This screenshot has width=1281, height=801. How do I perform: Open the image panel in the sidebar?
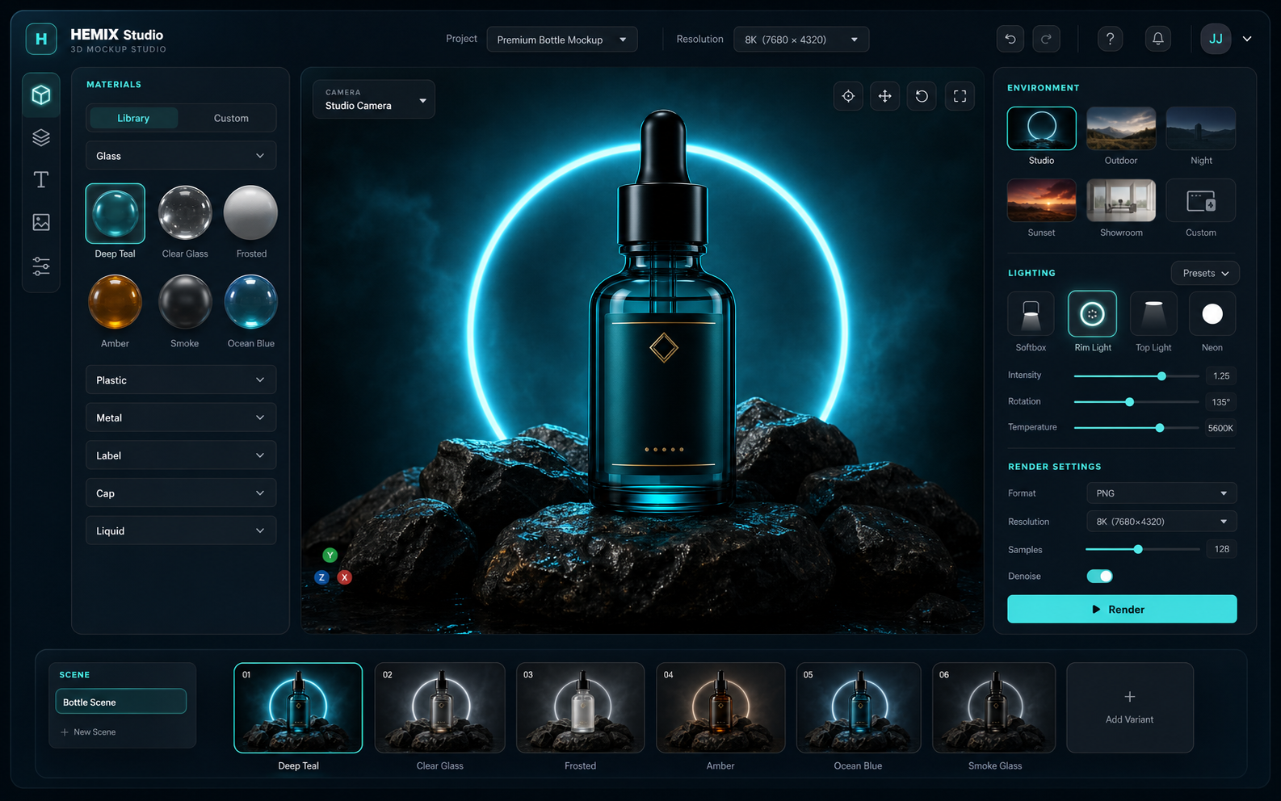(41, 222)
